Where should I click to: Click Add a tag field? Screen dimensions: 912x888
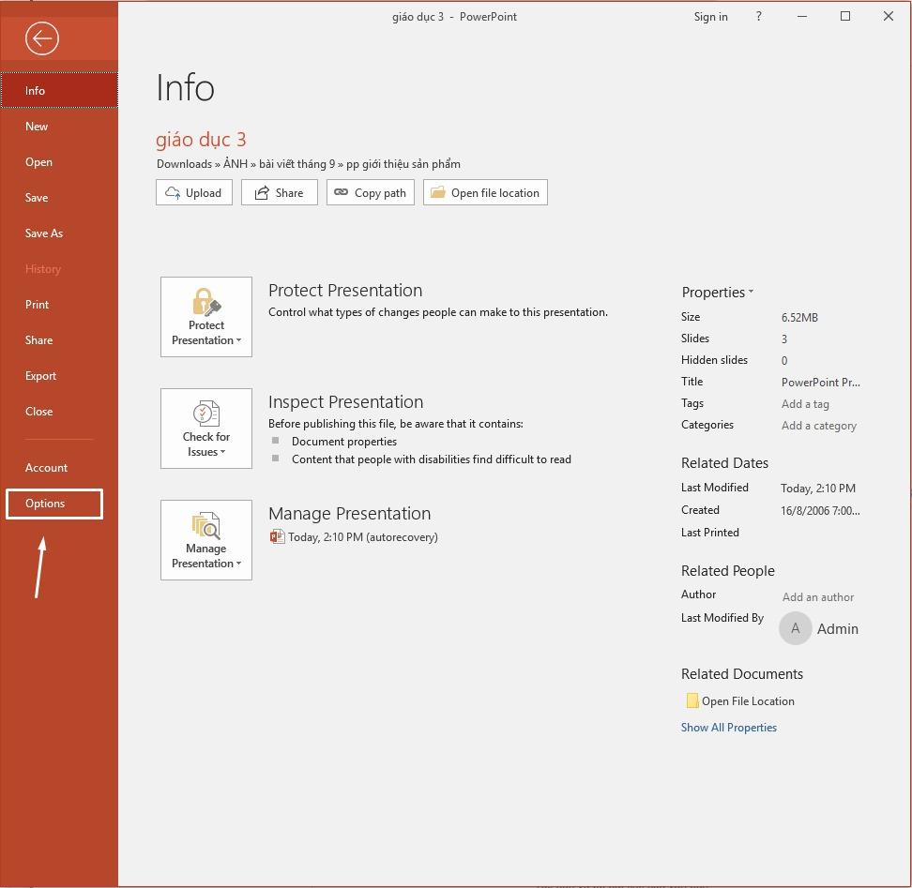coord(805,403)
